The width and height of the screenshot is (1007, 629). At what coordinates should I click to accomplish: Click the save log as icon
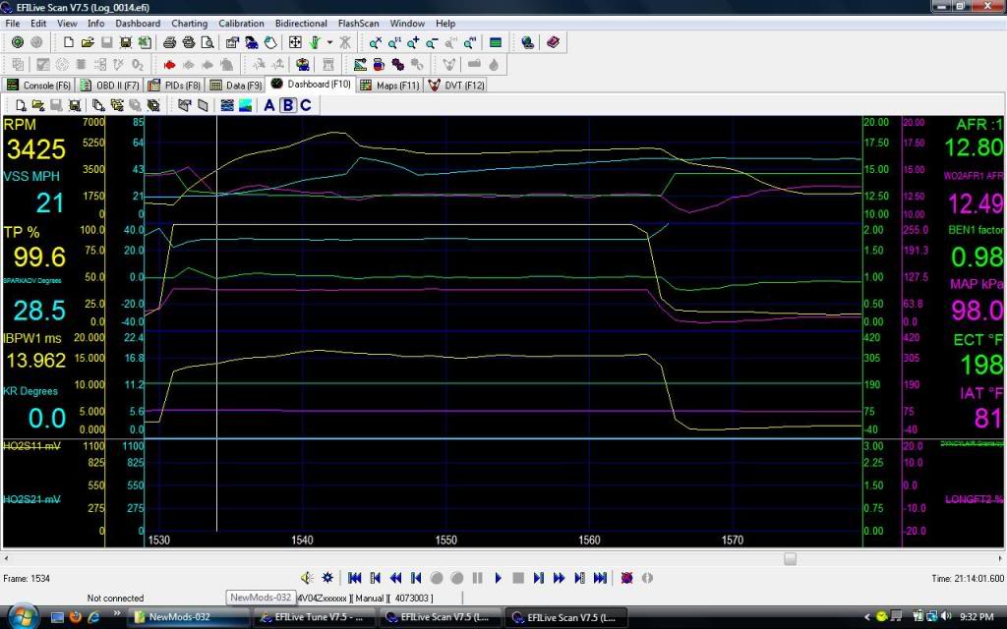pyautogui.click(x=126, y=42)
